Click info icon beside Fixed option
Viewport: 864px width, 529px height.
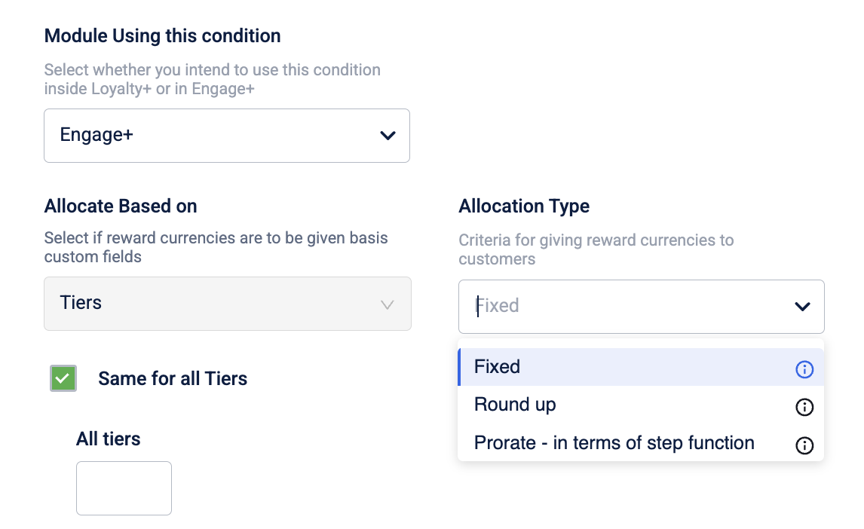pyautogui.click(x=804, y=368)
